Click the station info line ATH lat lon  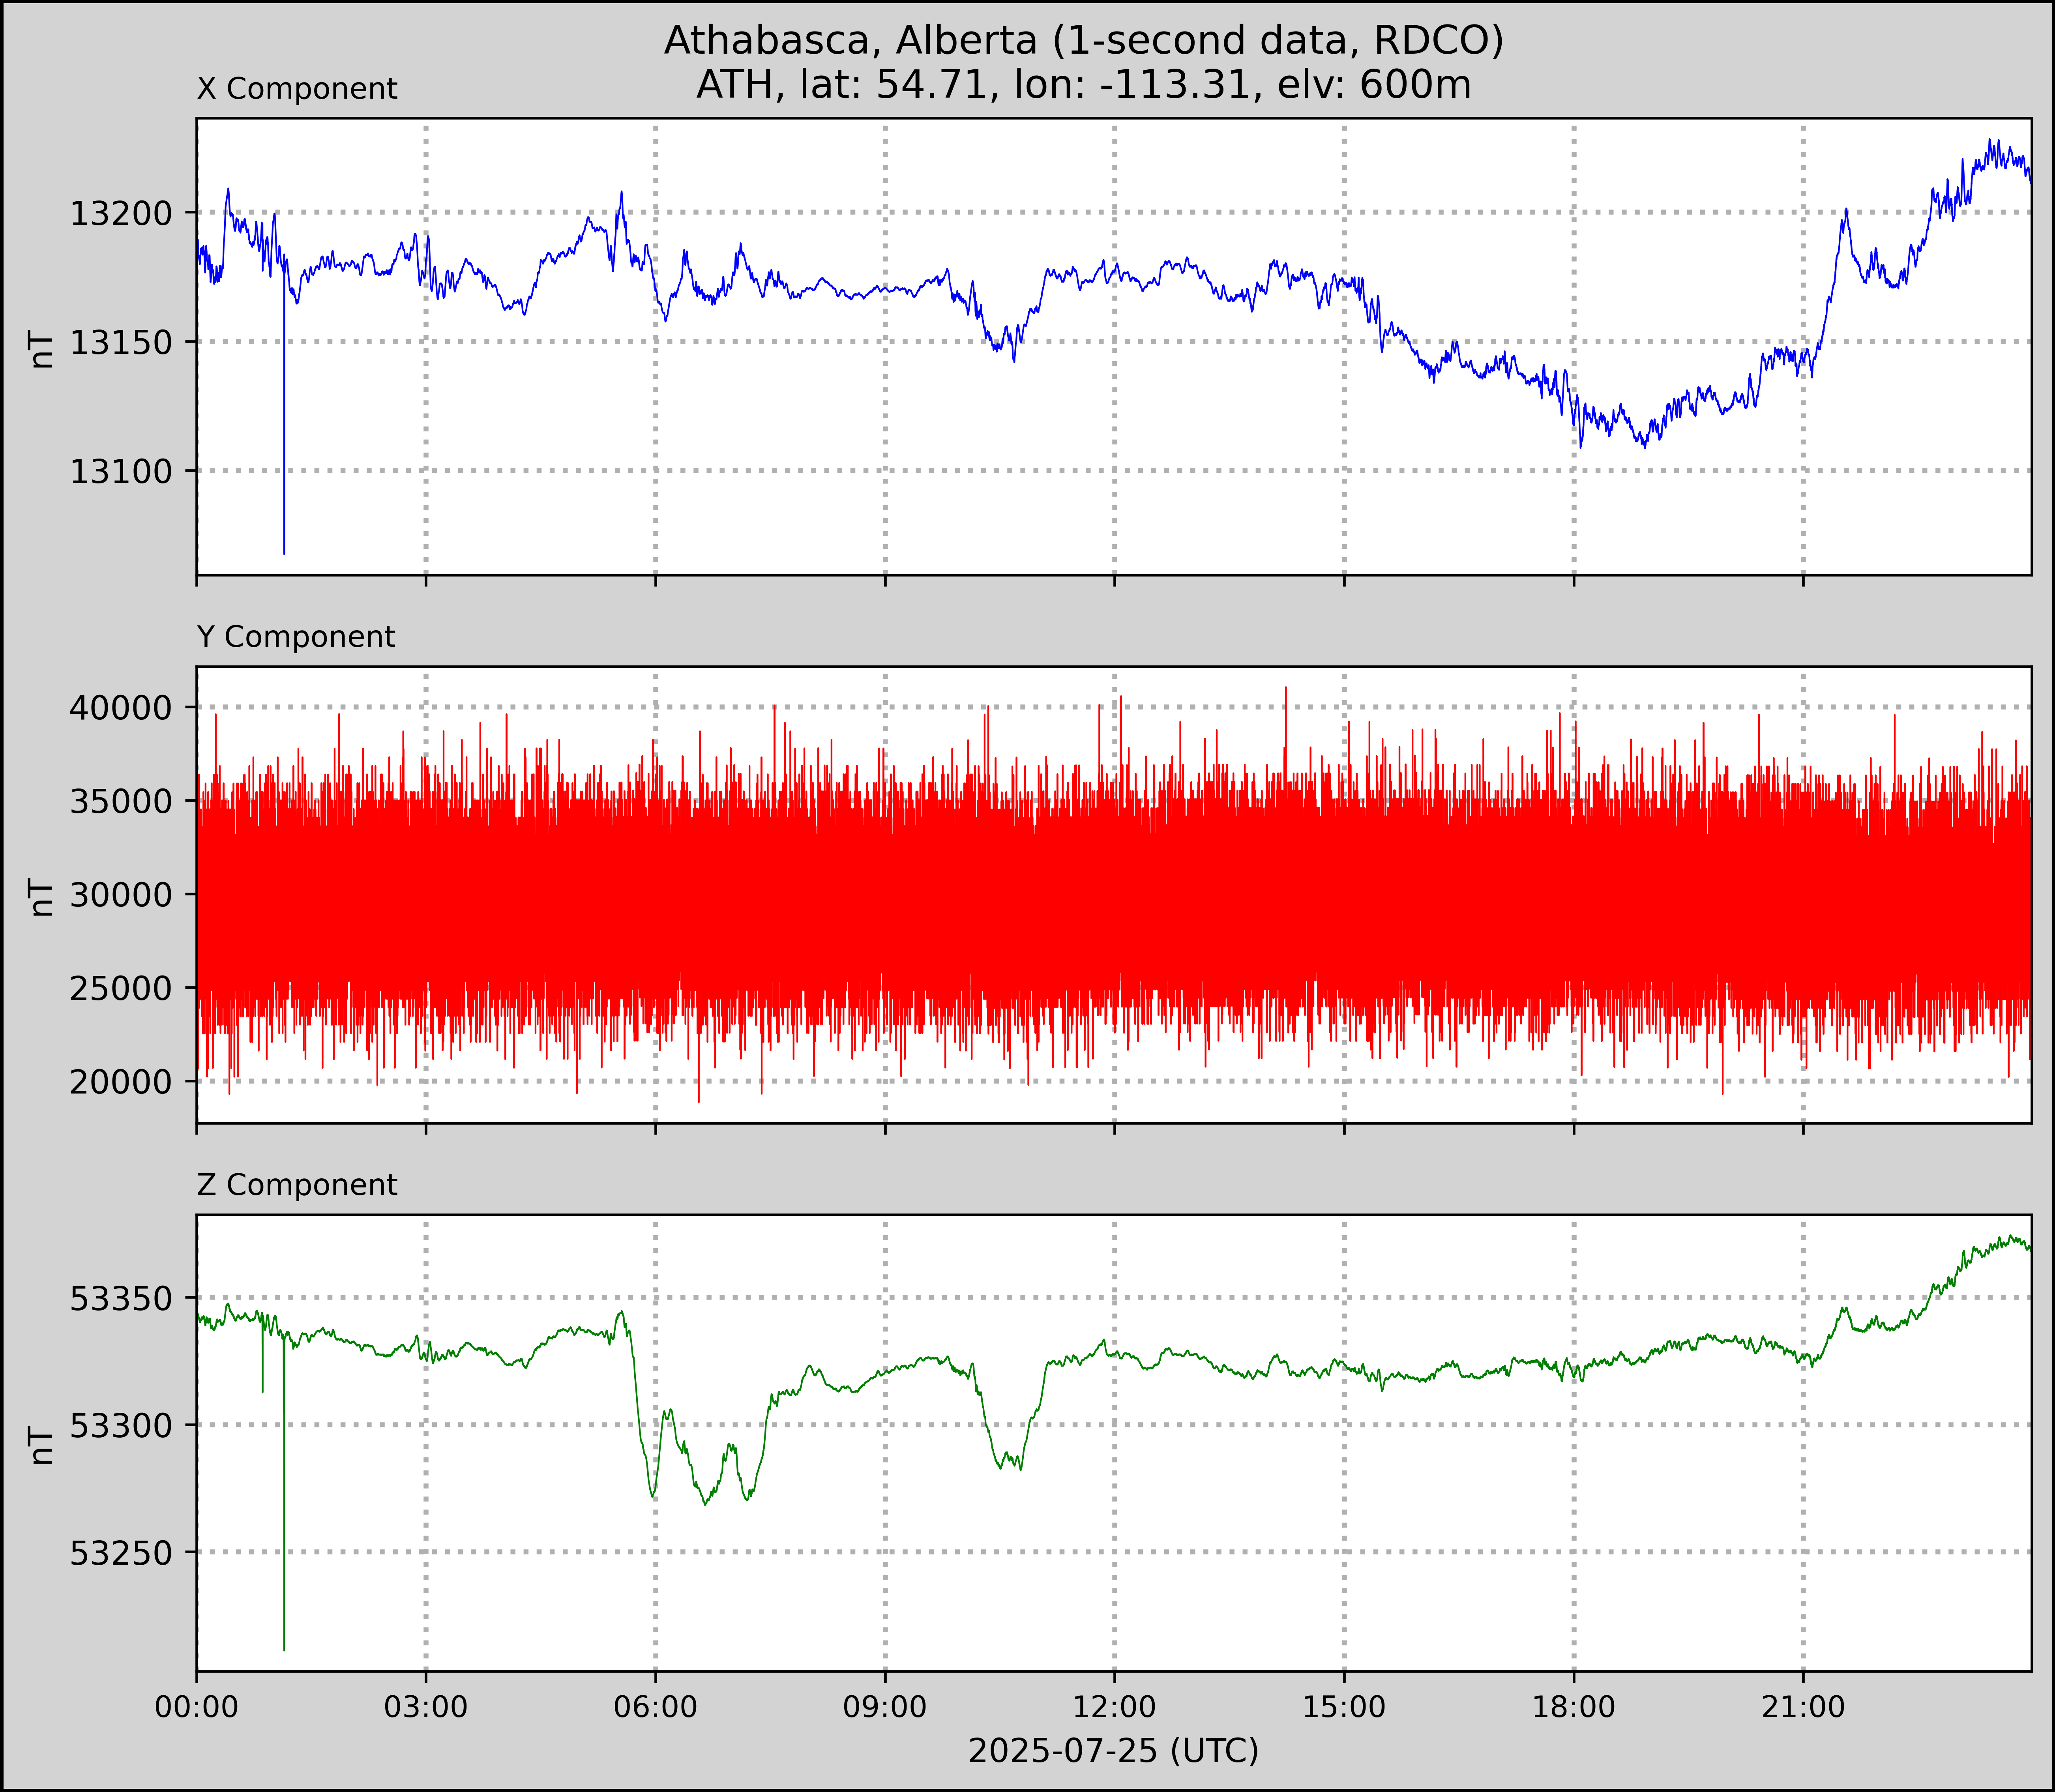pos(1083,85)
